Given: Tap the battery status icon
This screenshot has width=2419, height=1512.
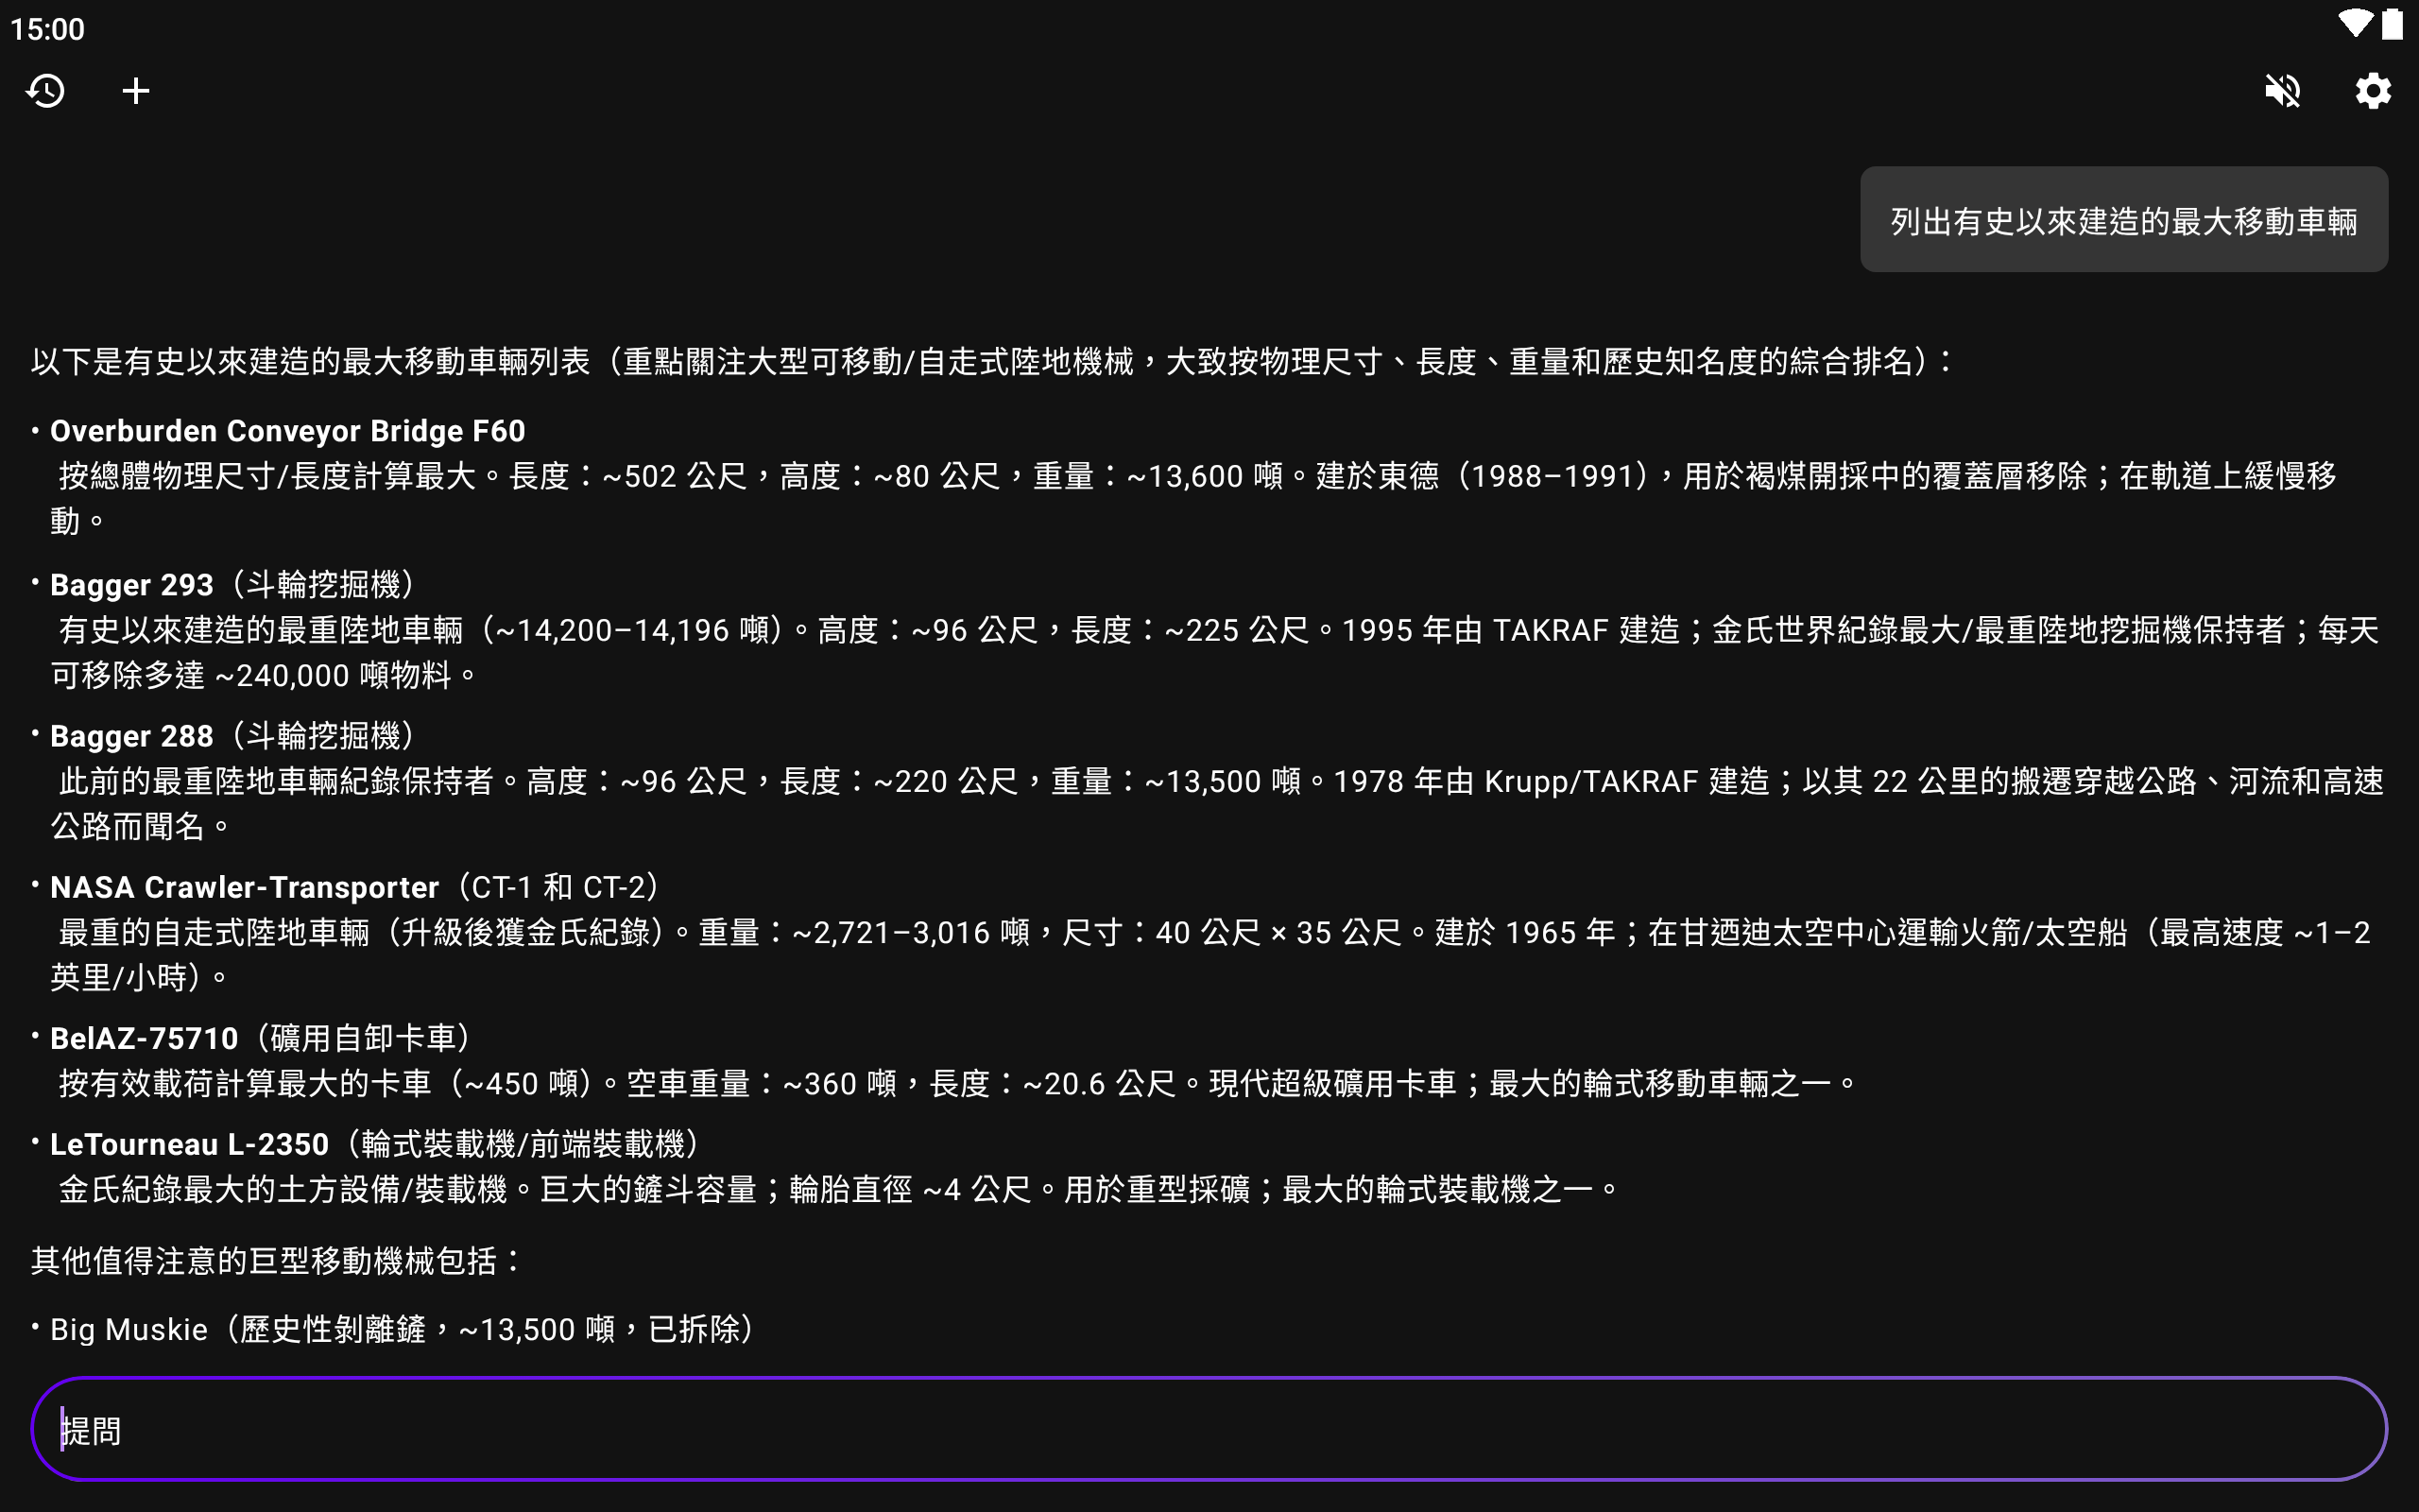Looking at the screenshot, I should (x=2392, y=24).
